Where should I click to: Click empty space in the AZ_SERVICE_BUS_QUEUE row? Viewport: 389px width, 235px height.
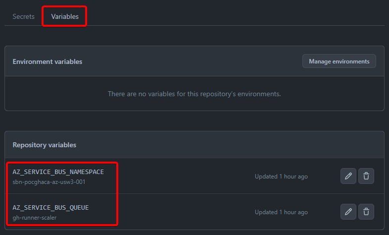click(x=188, y=212)
